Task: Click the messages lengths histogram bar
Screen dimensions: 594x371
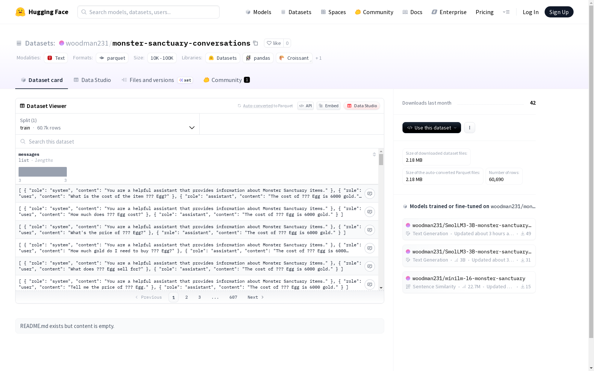Action: pyautogui.click(x=43, y=172)
